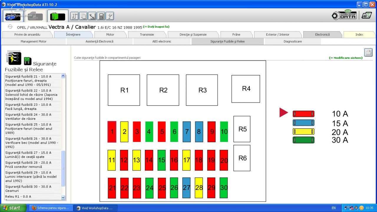Switch to the Întreținere tab

click(73, 34)
